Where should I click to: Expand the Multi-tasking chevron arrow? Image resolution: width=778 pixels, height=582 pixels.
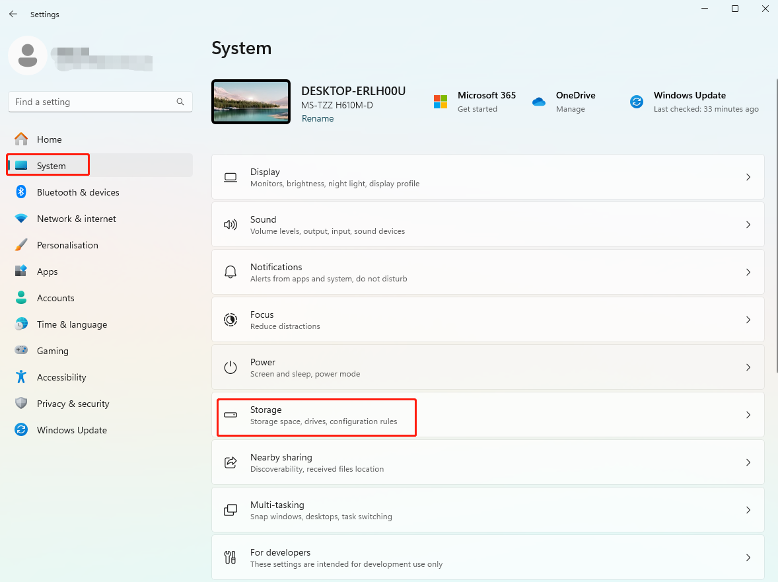[x=748, y=510]
